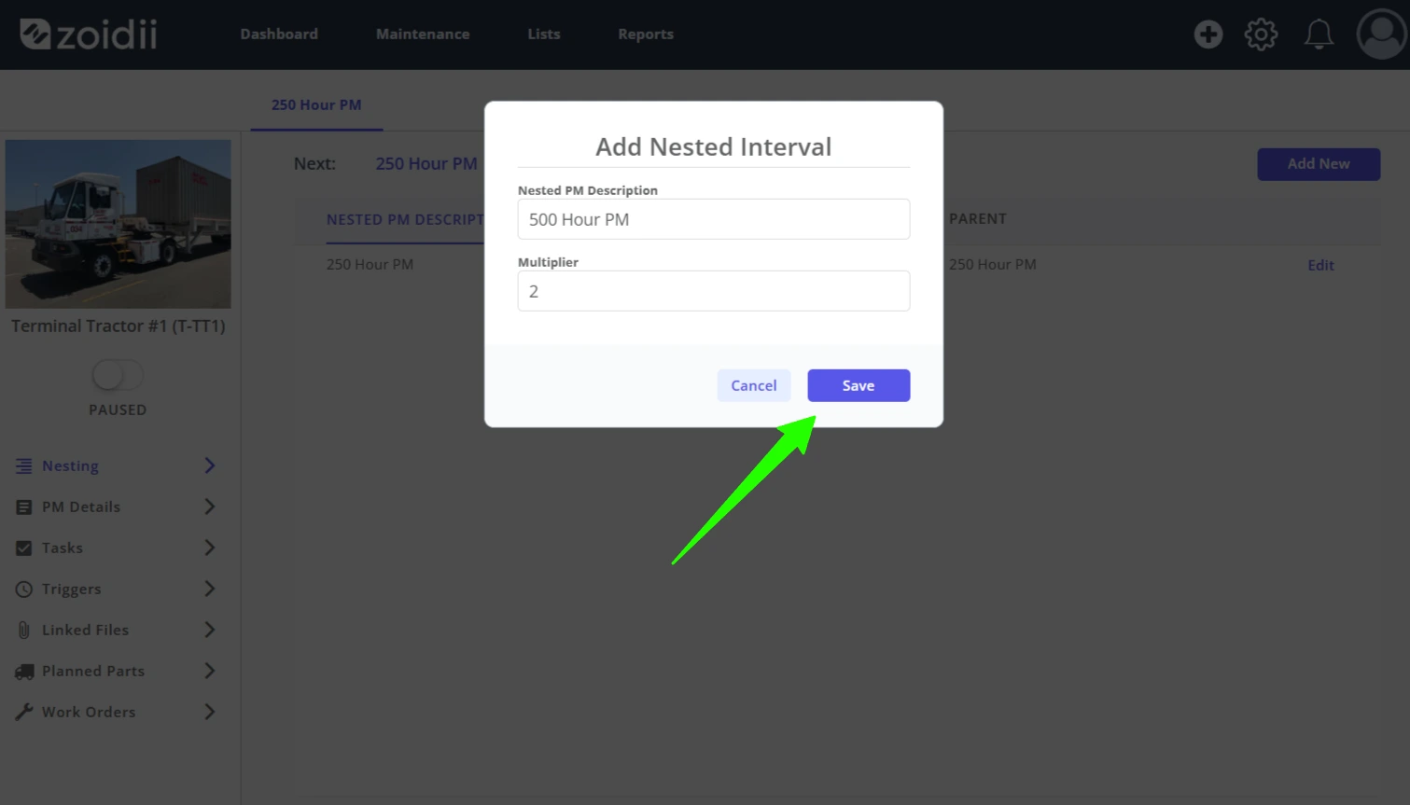
Task: Select the 250 Hour PM tab
Action: point(316,104)
